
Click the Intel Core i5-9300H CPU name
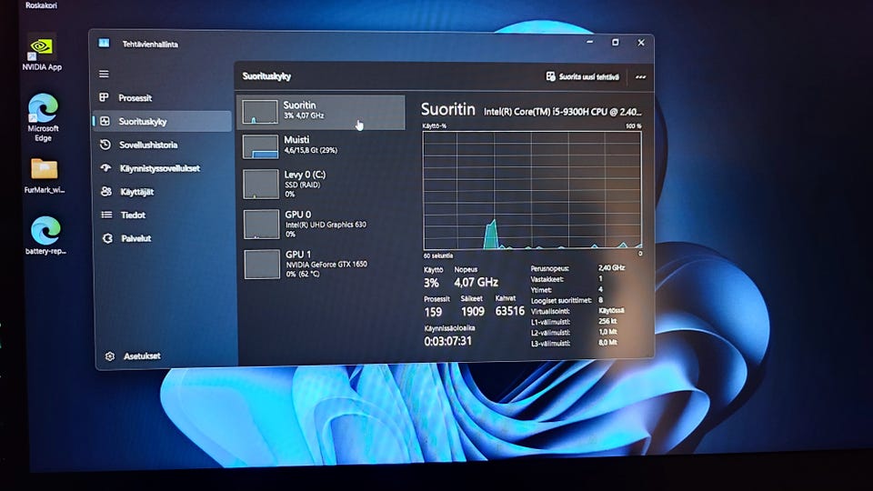click(562, 112)
